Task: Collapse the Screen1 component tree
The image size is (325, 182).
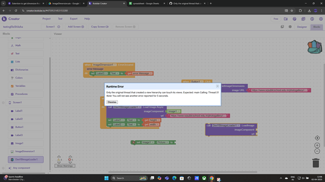Action: click(3, 103)
